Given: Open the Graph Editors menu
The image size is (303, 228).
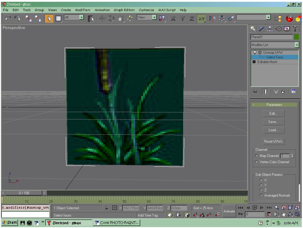Looking at the screenshot, I should pyautogui.click(x=124, y=10).
